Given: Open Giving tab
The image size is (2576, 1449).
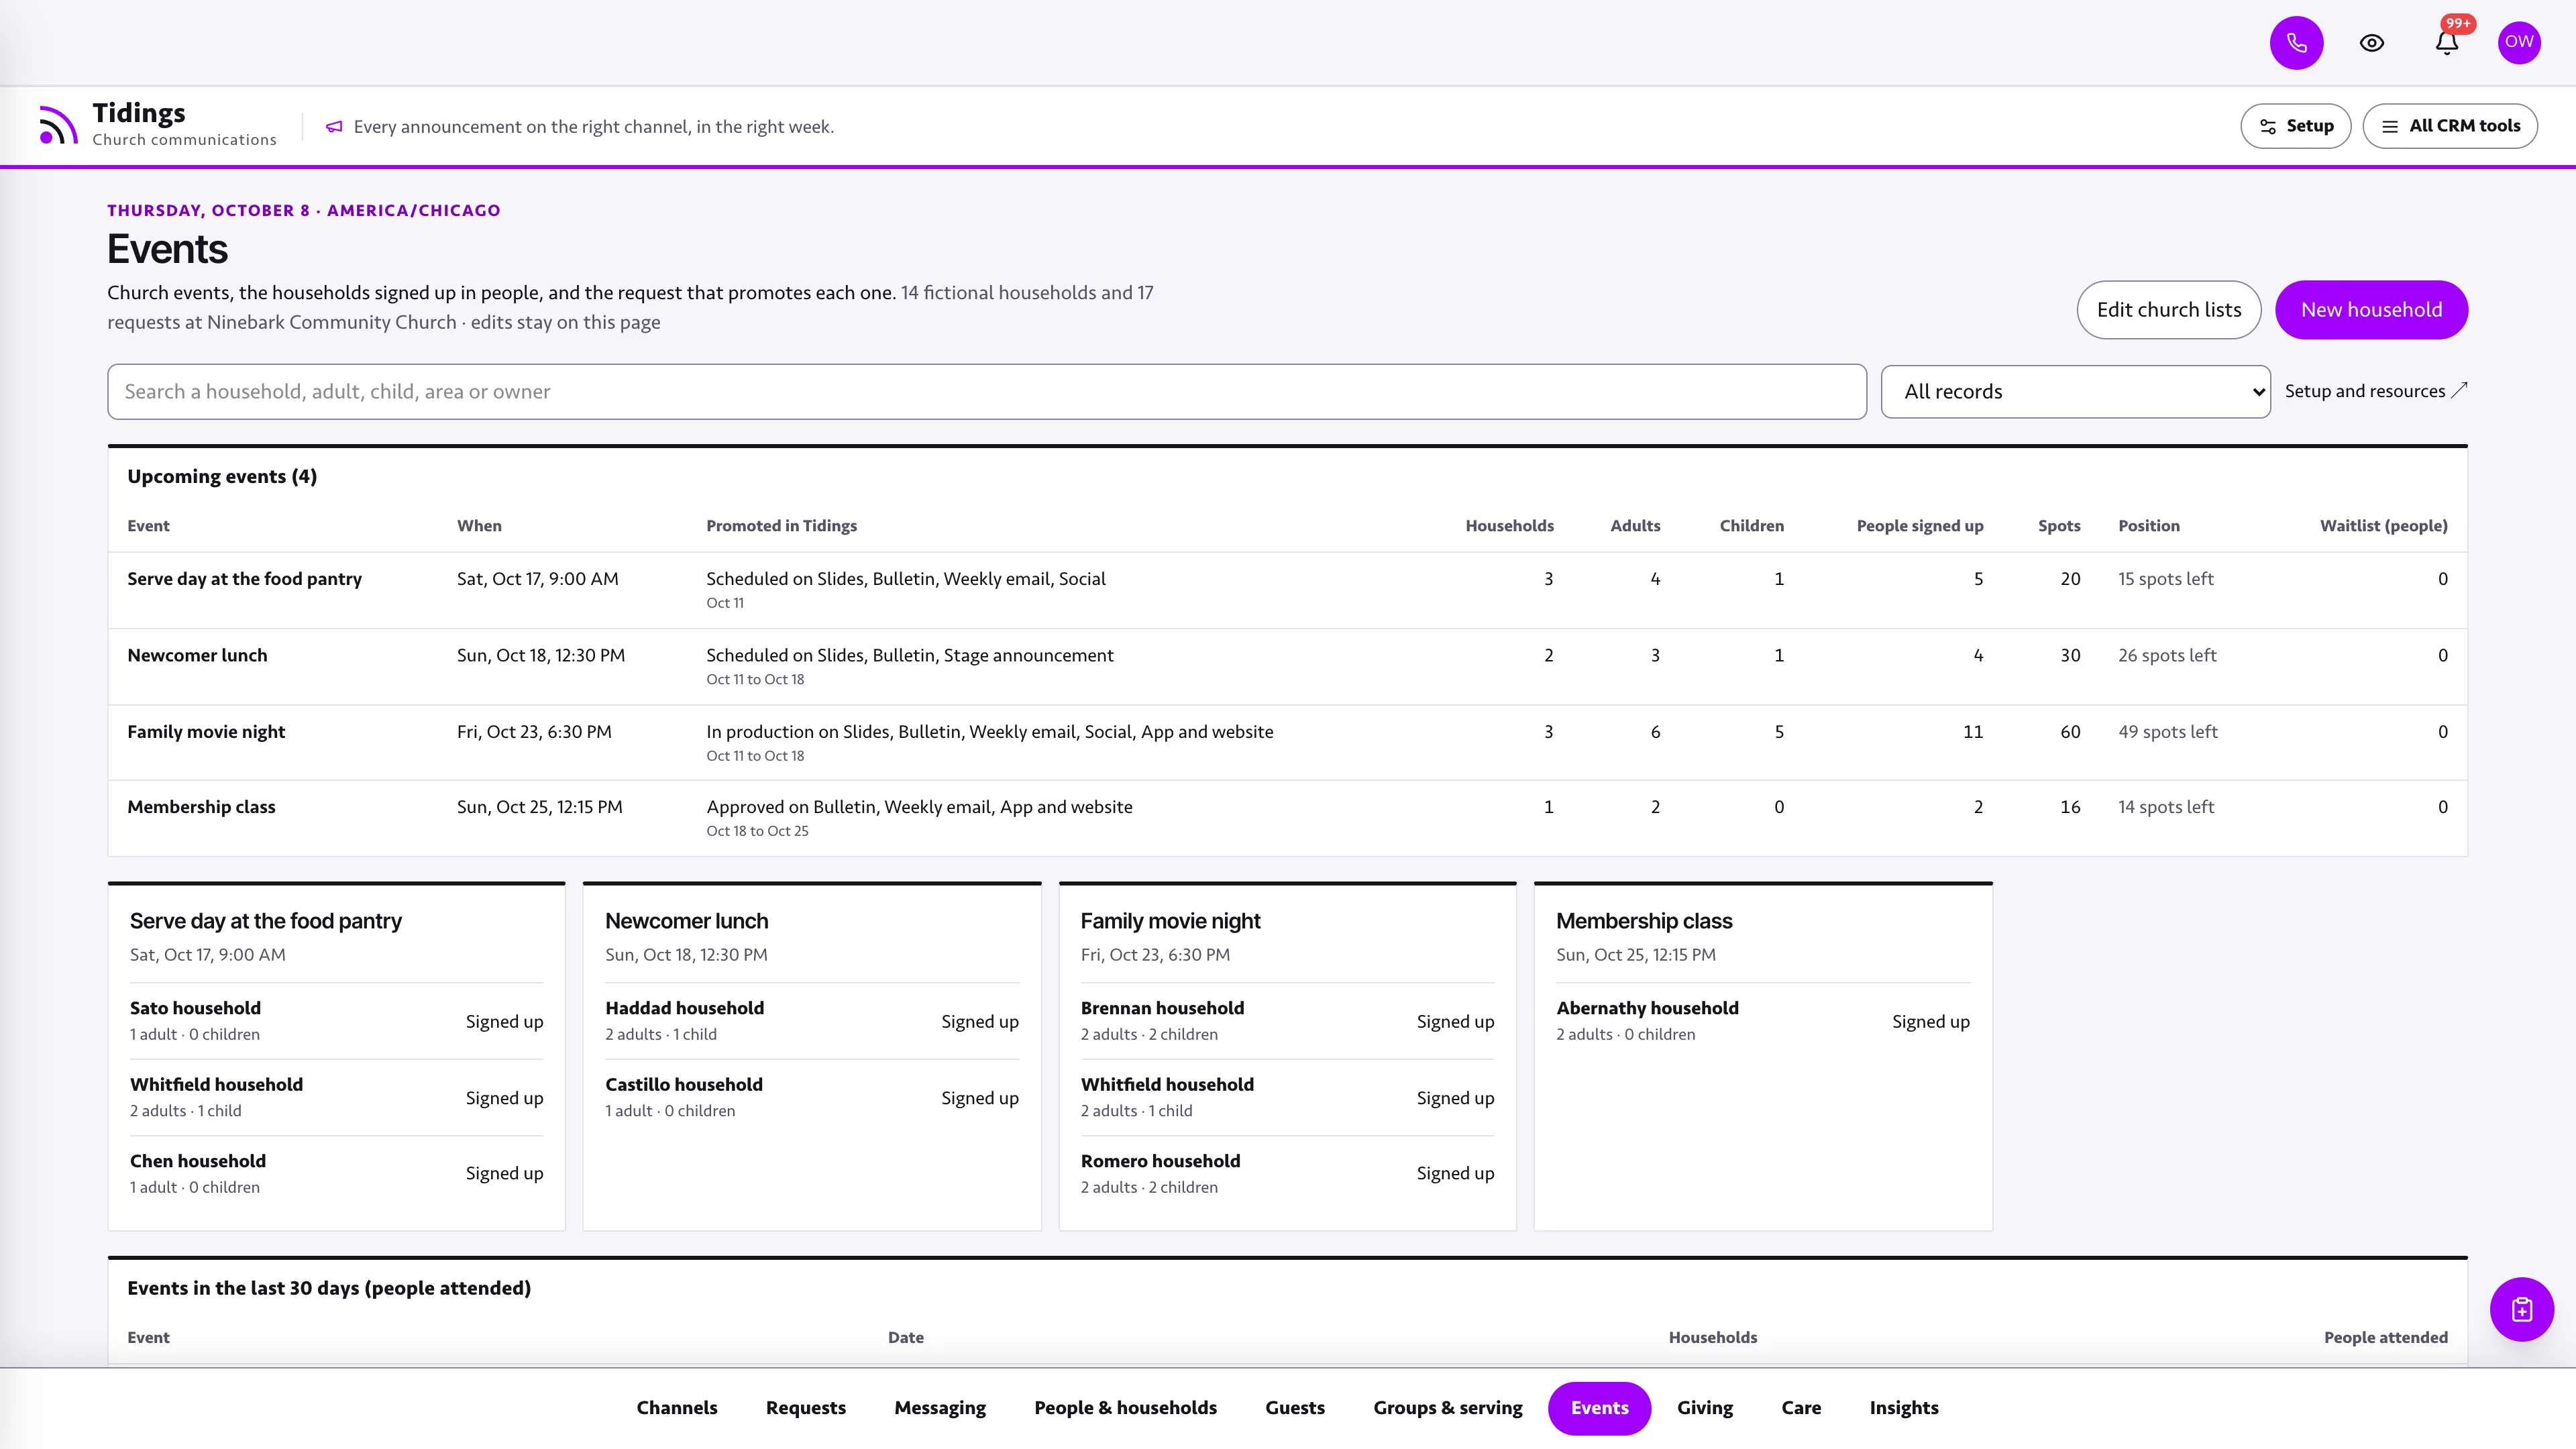Looking at the screenshot, I should [x=1704, y=1408].
